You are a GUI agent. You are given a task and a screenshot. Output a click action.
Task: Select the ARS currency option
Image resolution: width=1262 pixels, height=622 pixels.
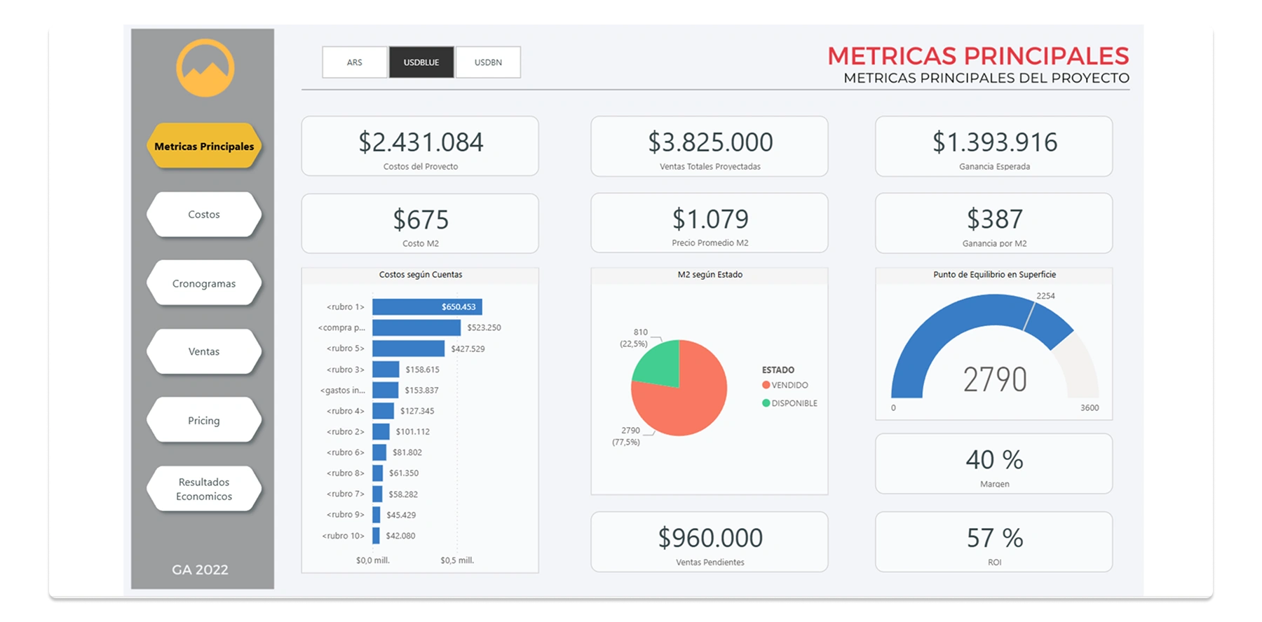(354, 62)
